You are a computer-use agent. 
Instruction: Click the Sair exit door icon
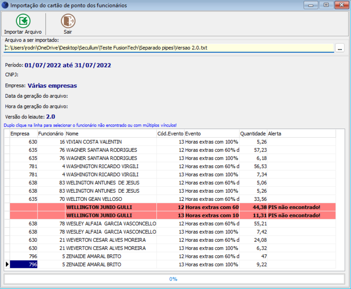68,21
